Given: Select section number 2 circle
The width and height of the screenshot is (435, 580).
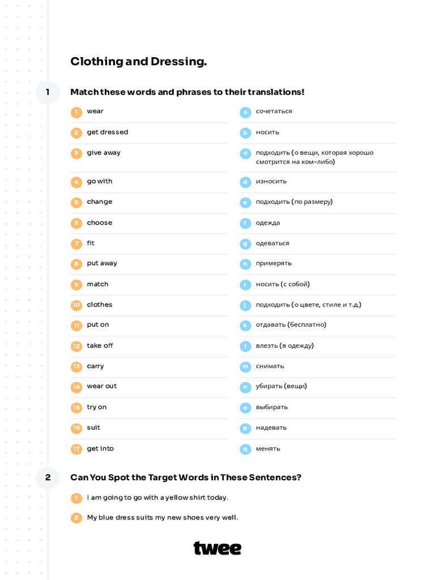Looking at the screenshot, I should [x=48, y=477].
